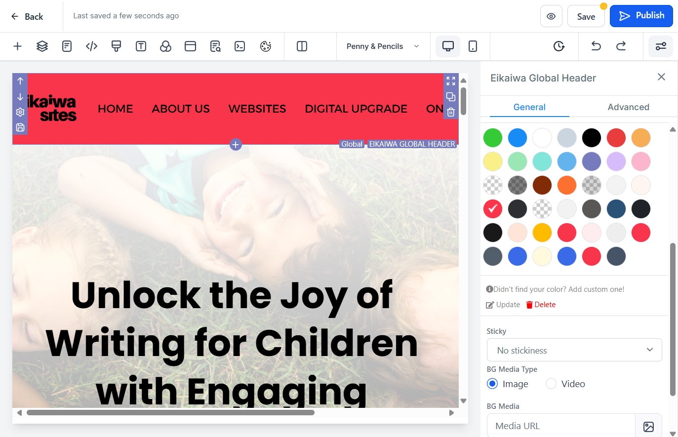Viewport: 678px width, 437px height.
Task: Redo the last change
Action: (x=621, y=46)
